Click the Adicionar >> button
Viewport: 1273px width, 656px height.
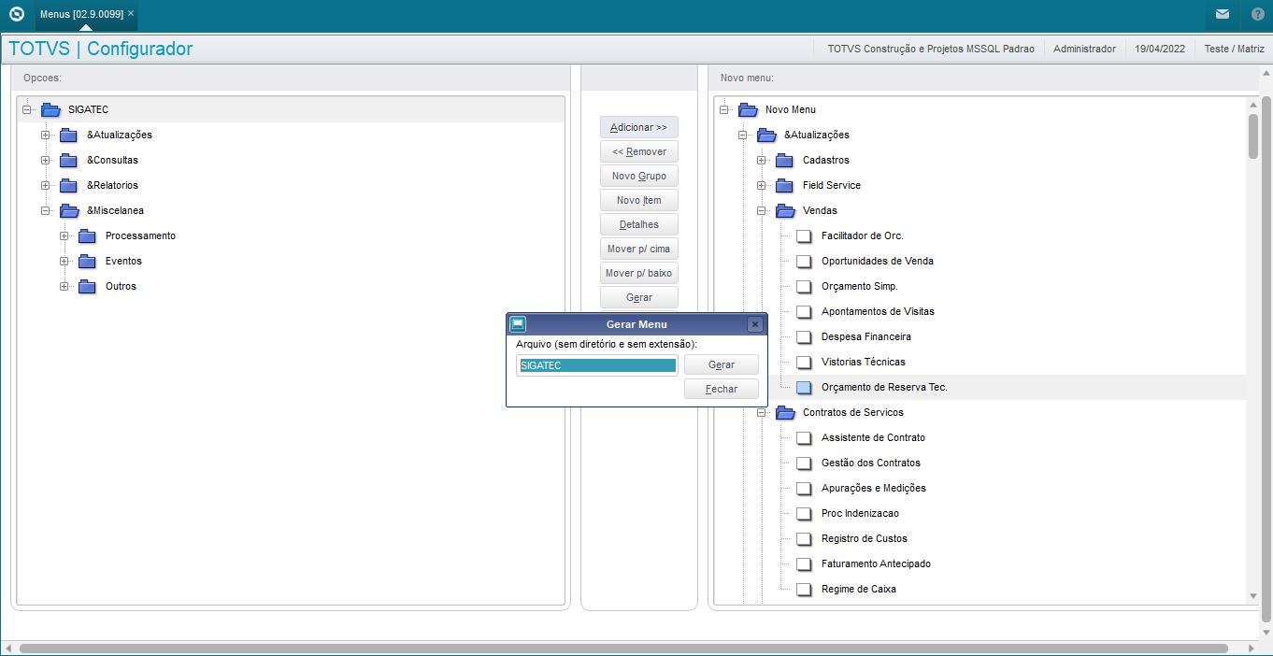click(639, 127)
